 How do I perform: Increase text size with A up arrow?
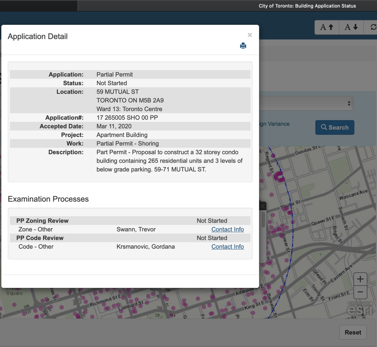click(327, 27)
